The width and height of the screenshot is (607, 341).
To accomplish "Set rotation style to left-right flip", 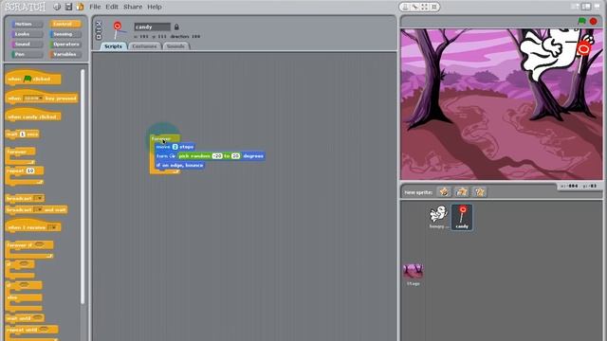I will coord(99,30).
